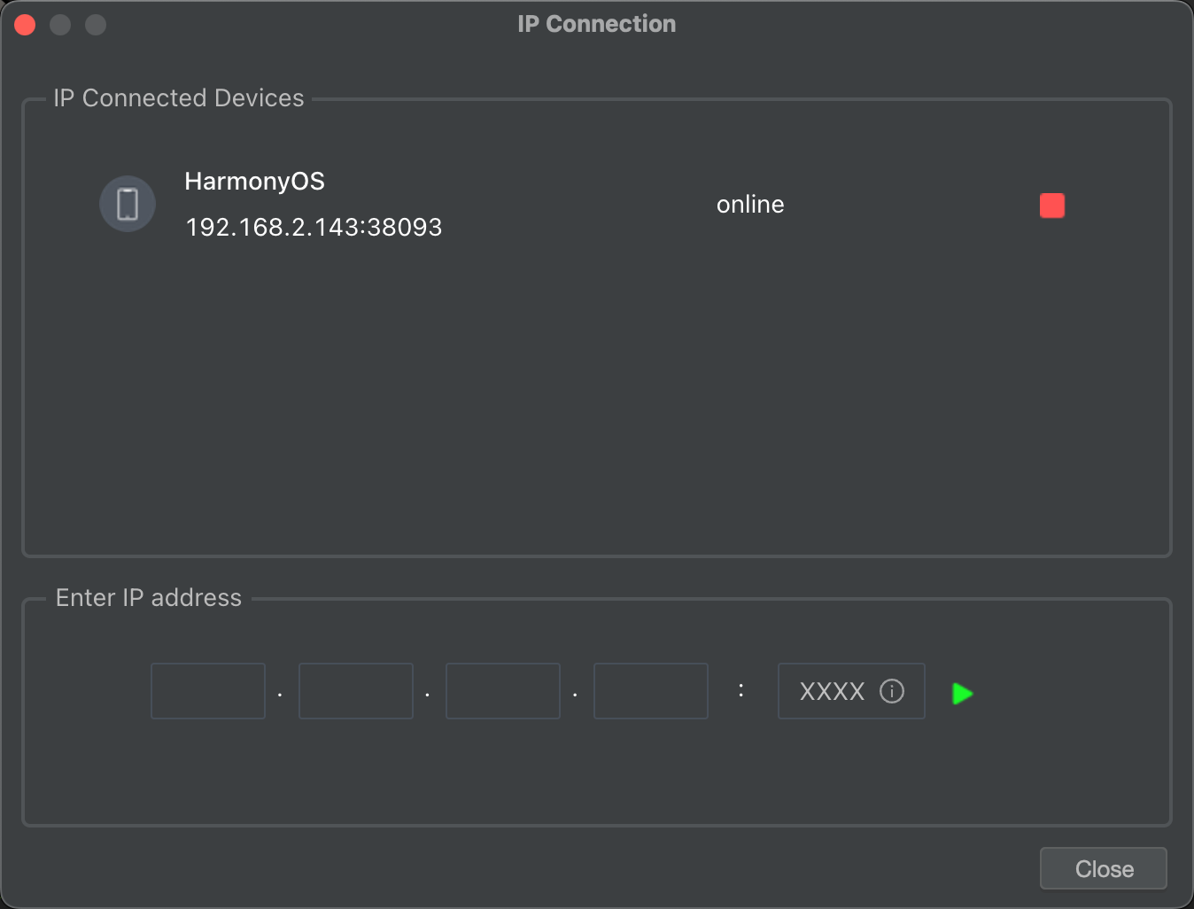This screenshot has height=909, width=1194.
Task: Click the grayed-out minimize window button
Action: 60,25
